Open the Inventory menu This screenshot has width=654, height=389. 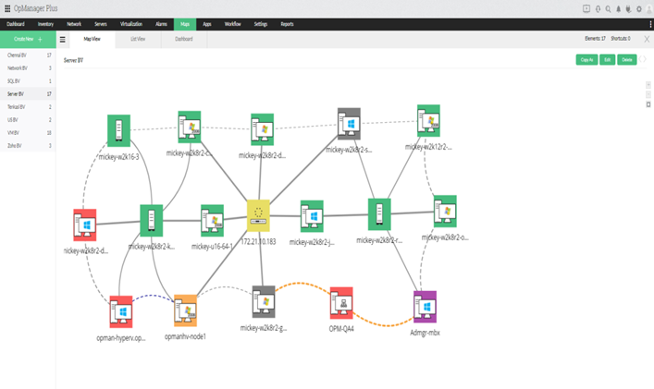[x=45, y=24]
